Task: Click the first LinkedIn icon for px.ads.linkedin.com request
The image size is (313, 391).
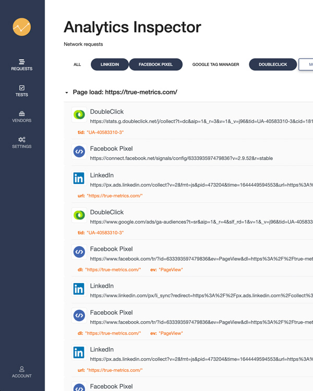Action: tap(79, 178)
